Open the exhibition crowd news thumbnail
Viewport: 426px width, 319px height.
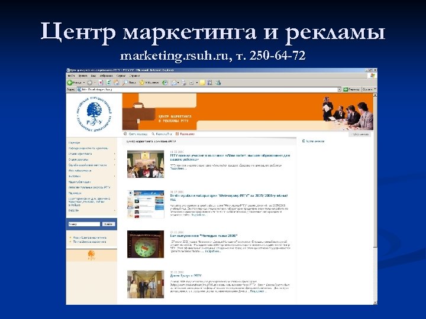[146, 164]
